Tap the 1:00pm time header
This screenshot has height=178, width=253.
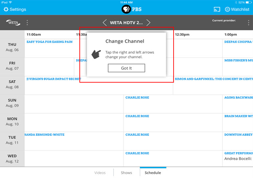[231, 34]
